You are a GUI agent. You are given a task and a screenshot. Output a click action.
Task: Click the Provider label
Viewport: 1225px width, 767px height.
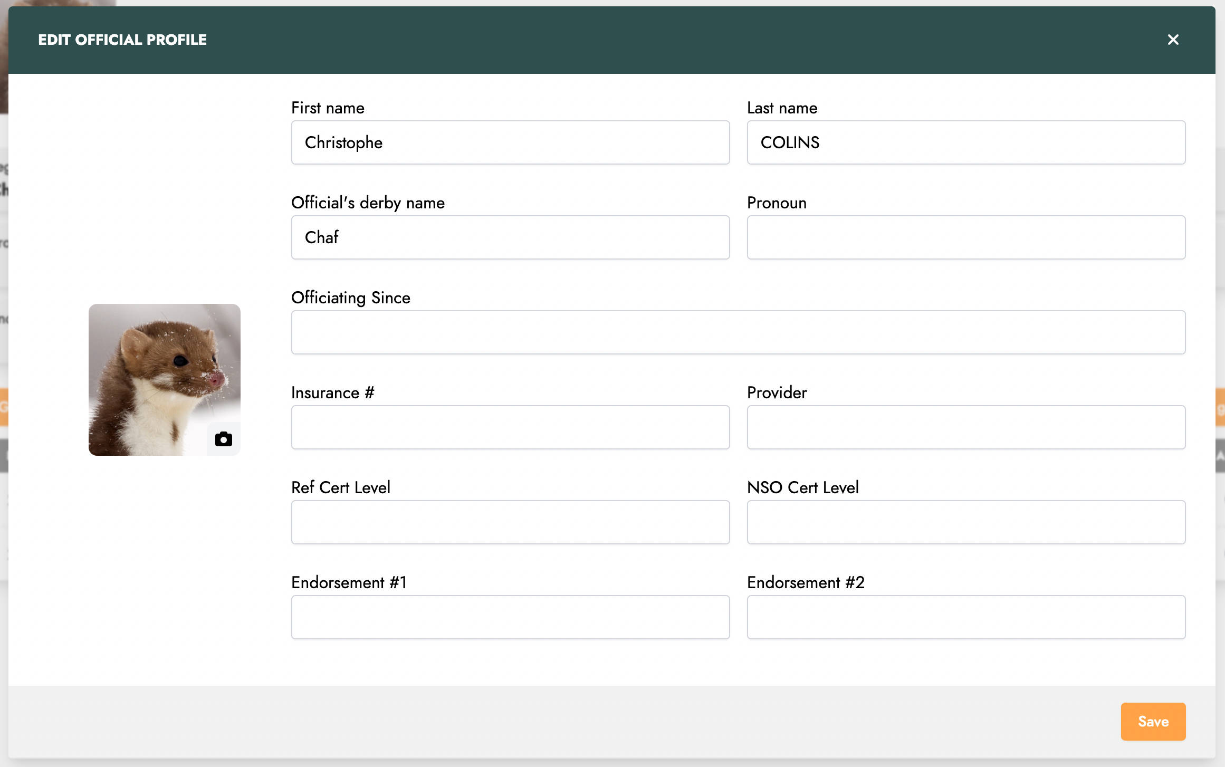click(777, 392)
